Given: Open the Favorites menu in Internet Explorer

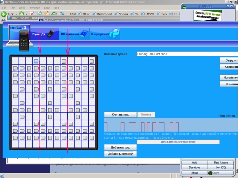Looking at the screenshot, I should click(x=34, y=8).
